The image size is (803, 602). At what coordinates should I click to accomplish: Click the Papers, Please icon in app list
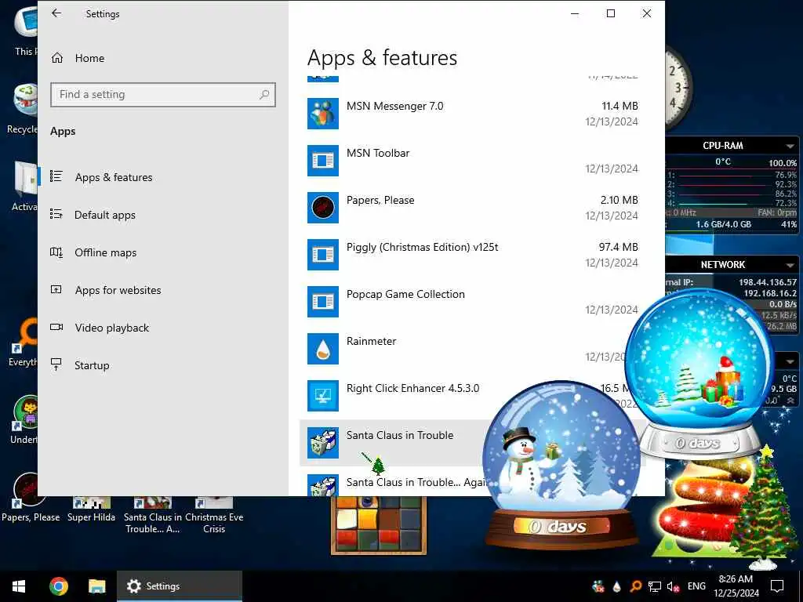pos(322,208)
